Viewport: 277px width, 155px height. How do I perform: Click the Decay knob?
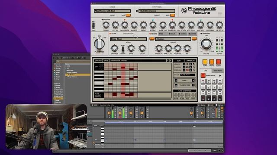point(143,25)
